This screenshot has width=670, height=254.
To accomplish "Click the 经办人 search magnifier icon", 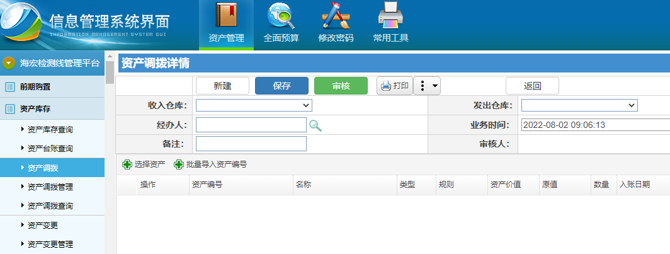I will [x=315, y=125].
